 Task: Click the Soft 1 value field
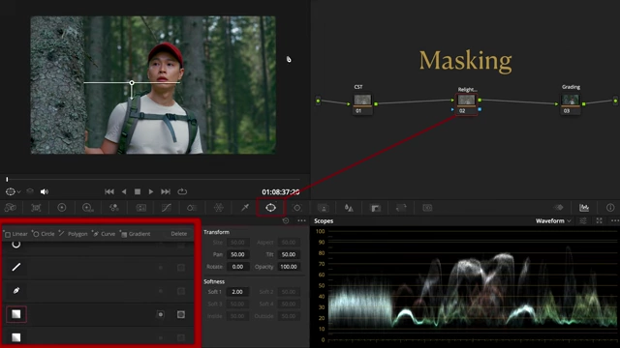(237, 292)
